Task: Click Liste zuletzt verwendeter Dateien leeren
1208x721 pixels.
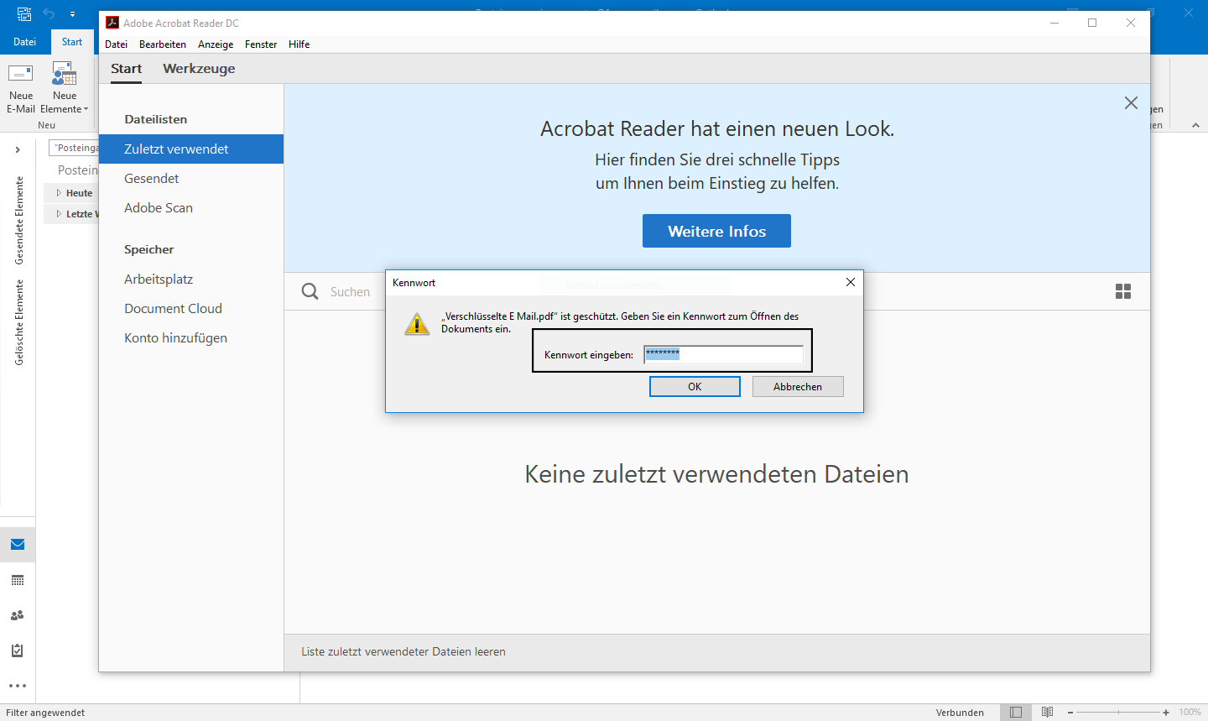Action: [x=404, y=651]
